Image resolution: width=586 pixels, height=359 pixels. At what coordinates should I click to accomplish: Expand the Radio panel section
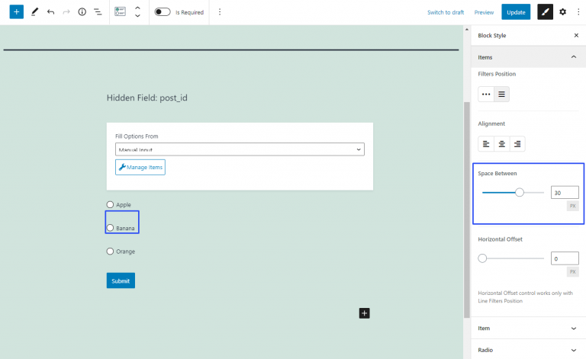coord(526,351)
